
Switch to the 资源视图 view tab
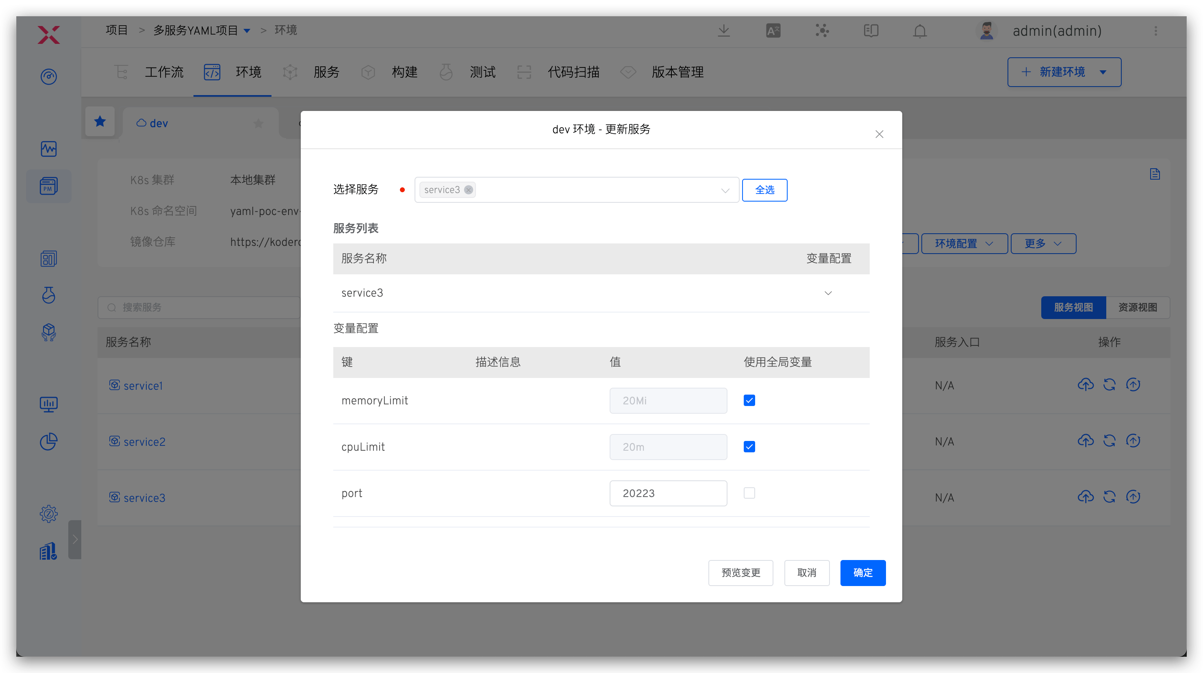1138,307
